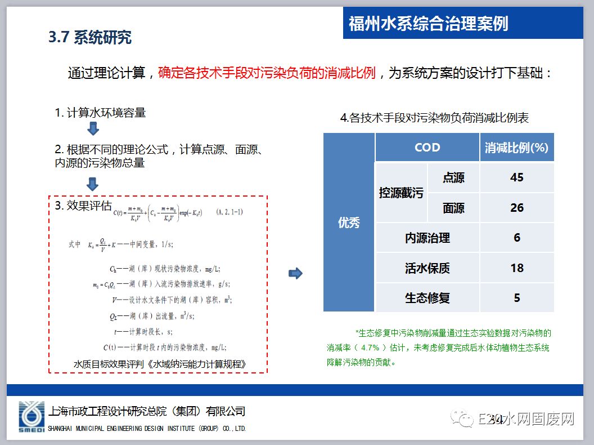Click table title '4.各技术手段对污染物负荷消减比例表'

click(434, 118)
